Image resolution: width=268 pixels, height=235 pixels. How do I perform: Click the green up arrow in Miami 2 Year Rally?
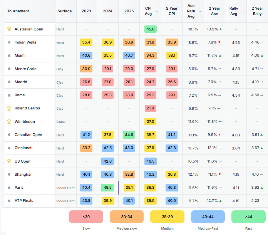click(x=262, y=55)
